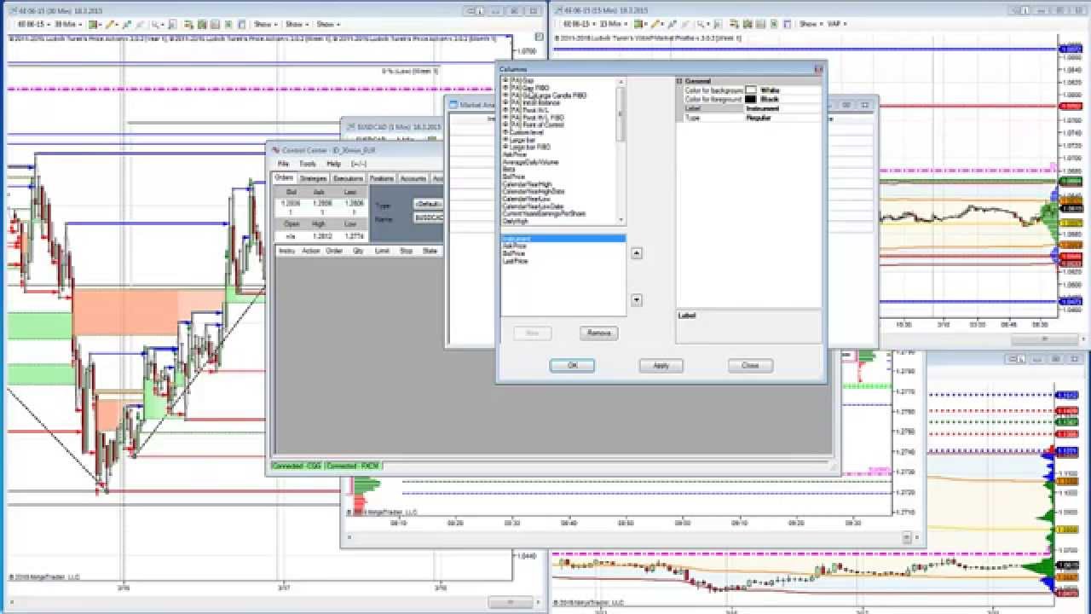Open VAP dropdown in right chart toolbar
The width and height of the screenshot is (1091, 614).
[838, 24]
